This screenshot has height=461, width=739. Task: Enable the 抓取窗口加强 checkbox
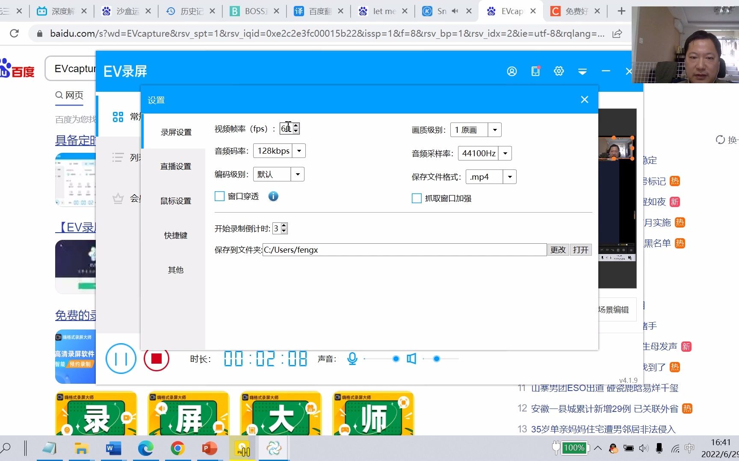[417, 198]
